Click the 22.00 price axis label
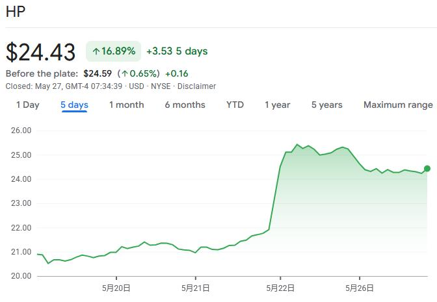Image resolution: width=437 pixels, height=302 pixels. point(21,228)
